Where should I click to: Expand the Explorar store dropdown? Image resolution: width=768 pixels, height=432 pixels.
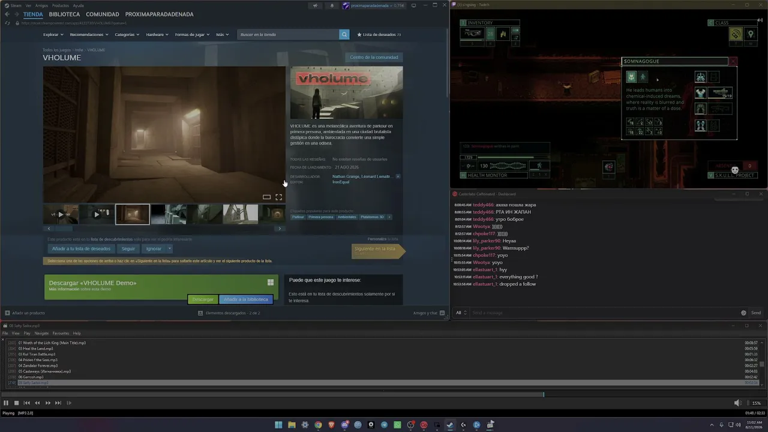53,34
